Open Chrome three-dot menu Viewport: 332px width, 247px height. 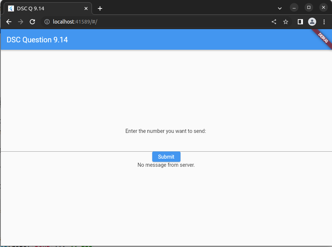pyautogui.click(x=324, y=22)
